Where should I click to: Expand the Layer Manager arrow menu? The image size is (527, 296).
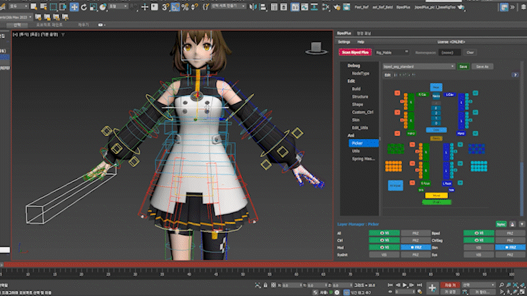coord(522,224)
